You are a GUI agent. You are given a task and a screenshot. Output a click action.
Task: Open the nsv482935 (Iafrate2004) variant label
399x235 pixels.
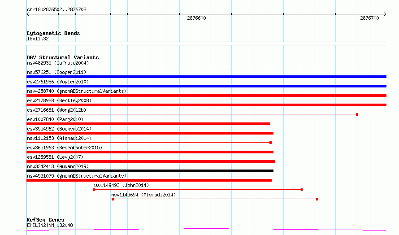(58, 63)
